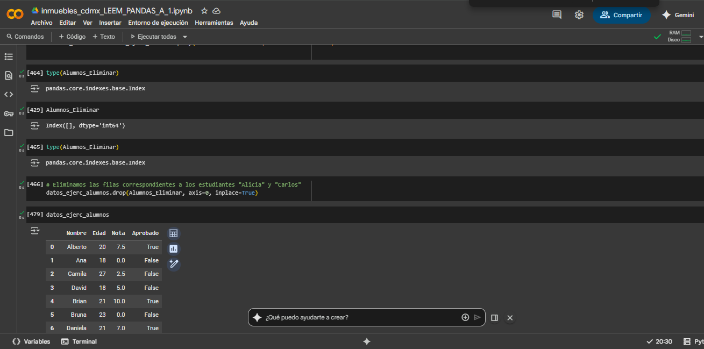Click in the Gemini prompt input field
Image resolution: width=704 pixels, height=349 pixels.
coord(361,317)
